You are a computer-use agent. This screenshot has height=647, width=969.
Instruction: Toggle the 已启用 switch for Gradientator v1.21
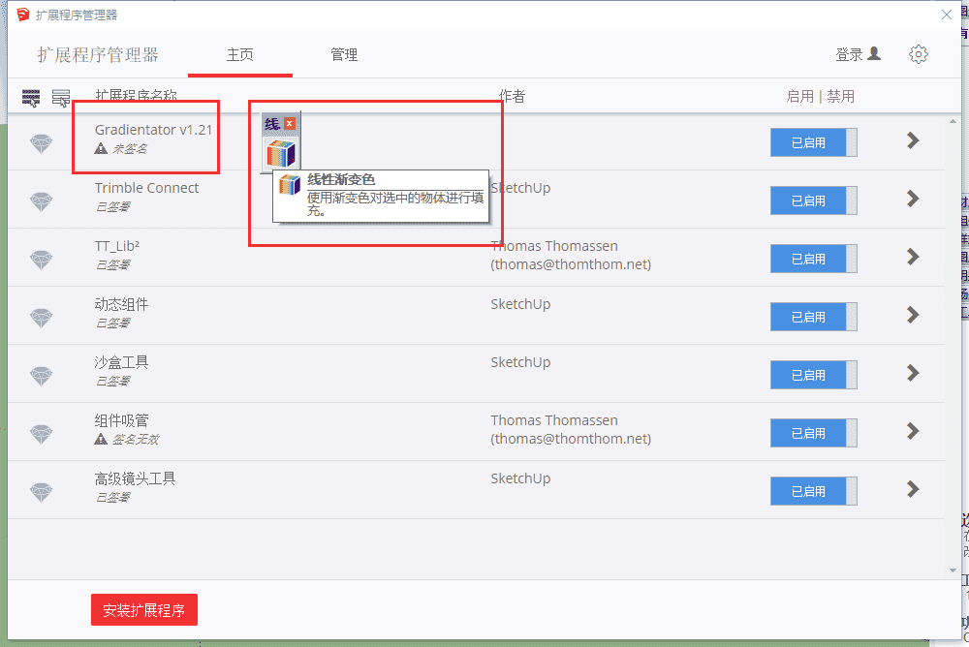coord(813,142)
